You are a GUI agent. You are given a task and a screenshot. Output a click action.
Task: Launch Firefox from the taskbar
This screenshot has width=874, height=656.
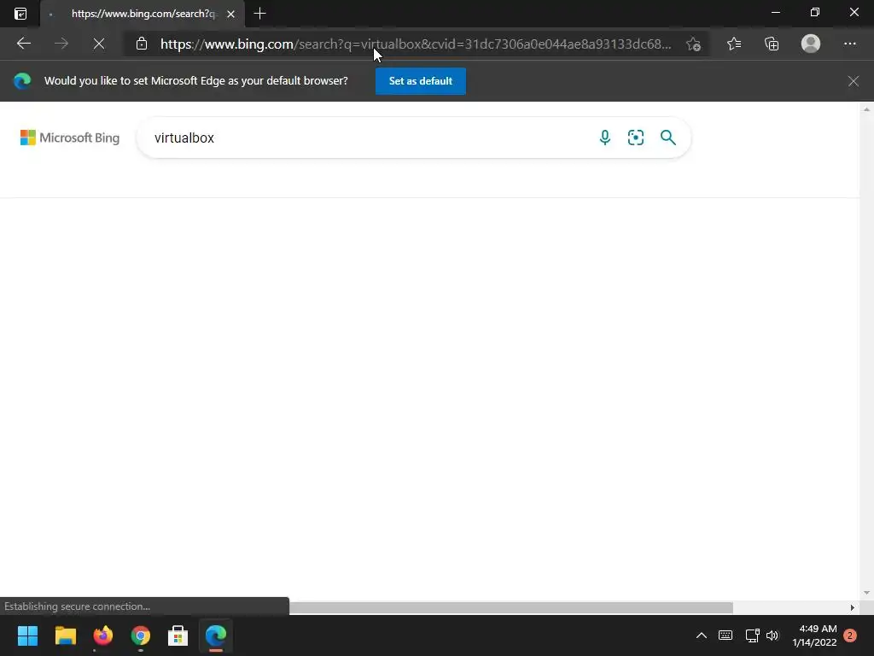pos(102,635)
